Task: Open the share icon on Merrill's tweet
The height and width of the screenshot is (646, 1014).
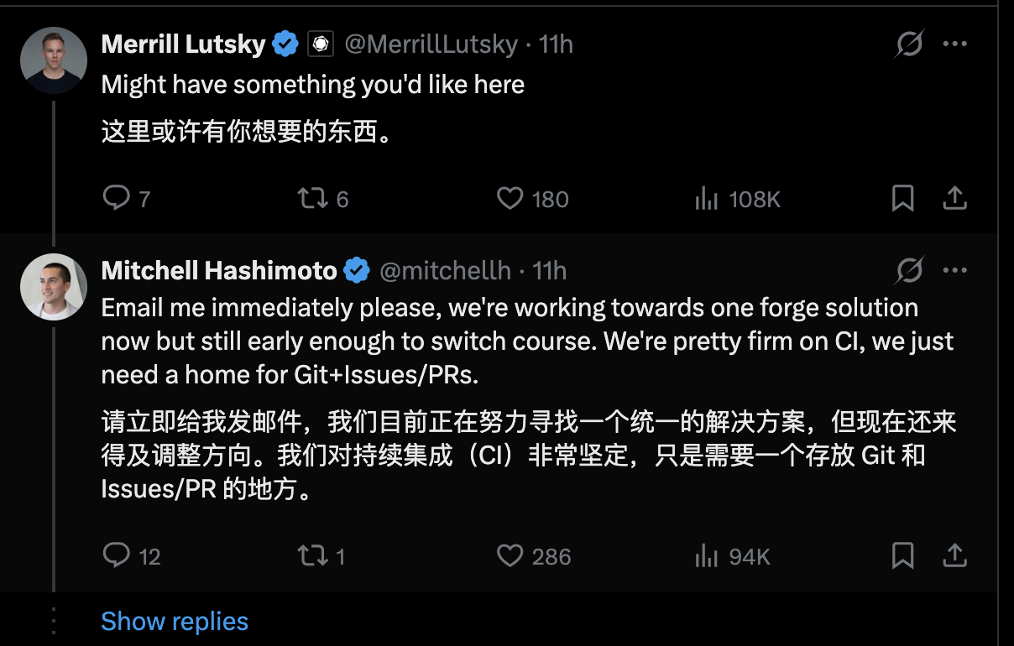Action: 955,199
